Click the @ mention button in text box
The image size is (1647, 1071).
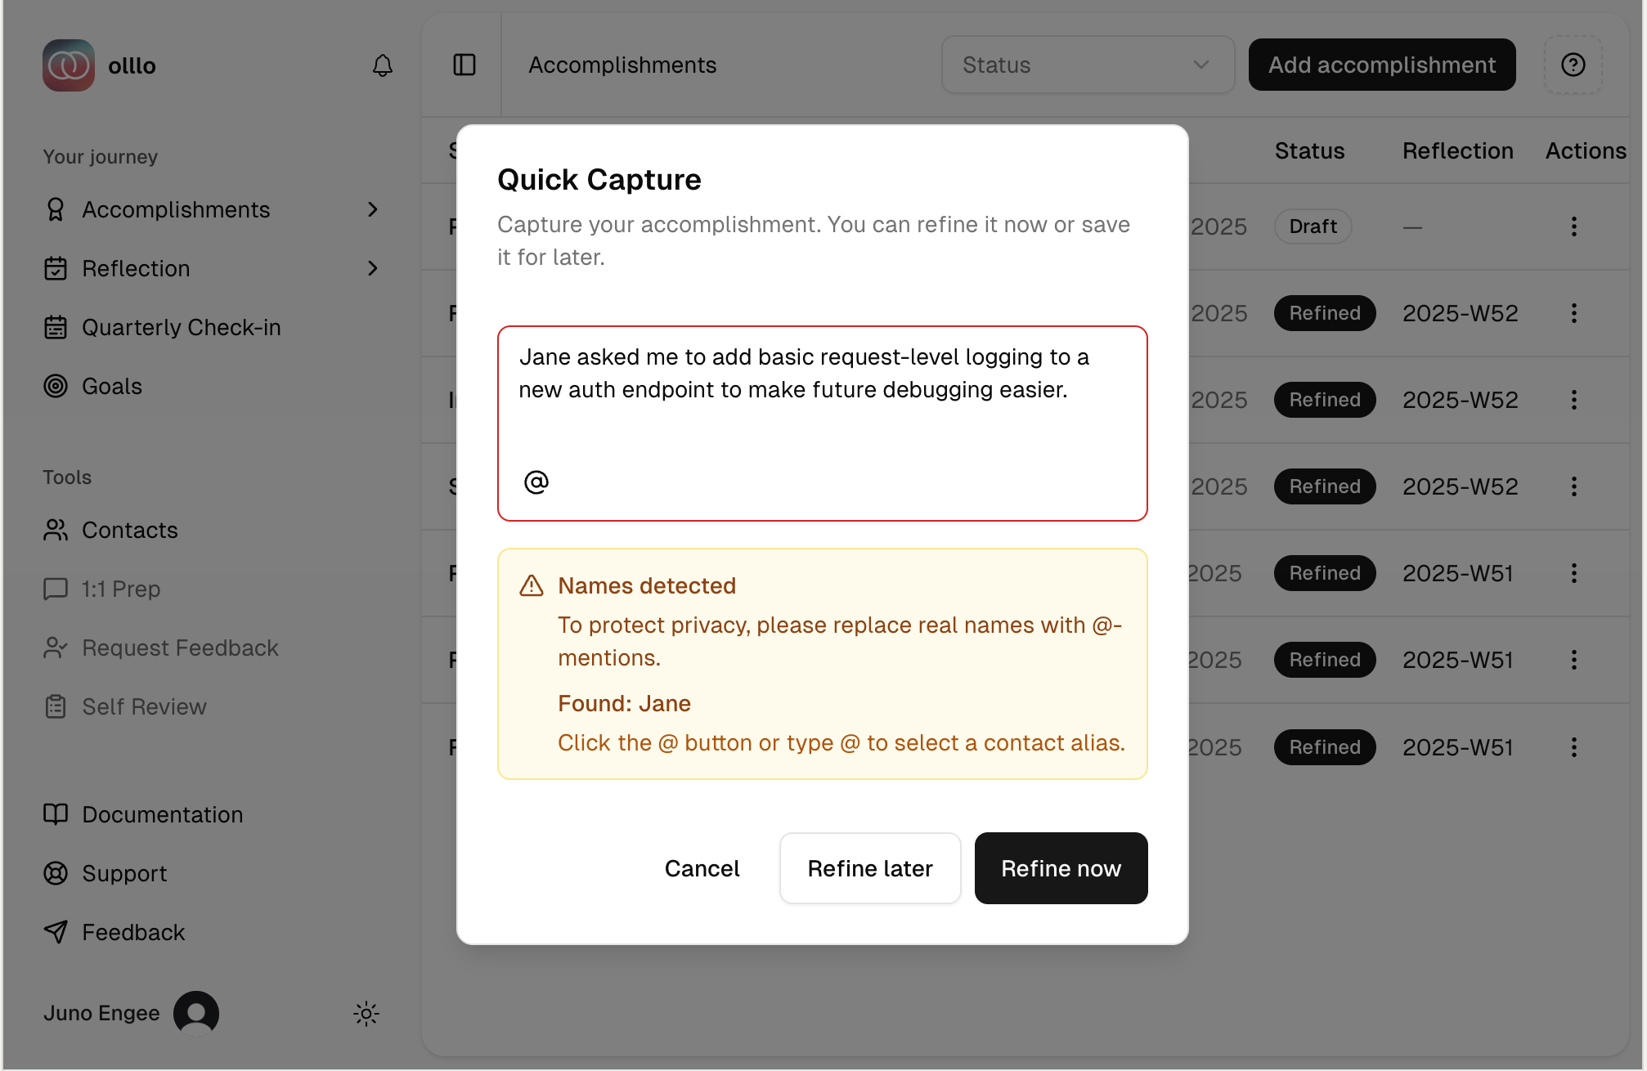(x=536, y=482)
